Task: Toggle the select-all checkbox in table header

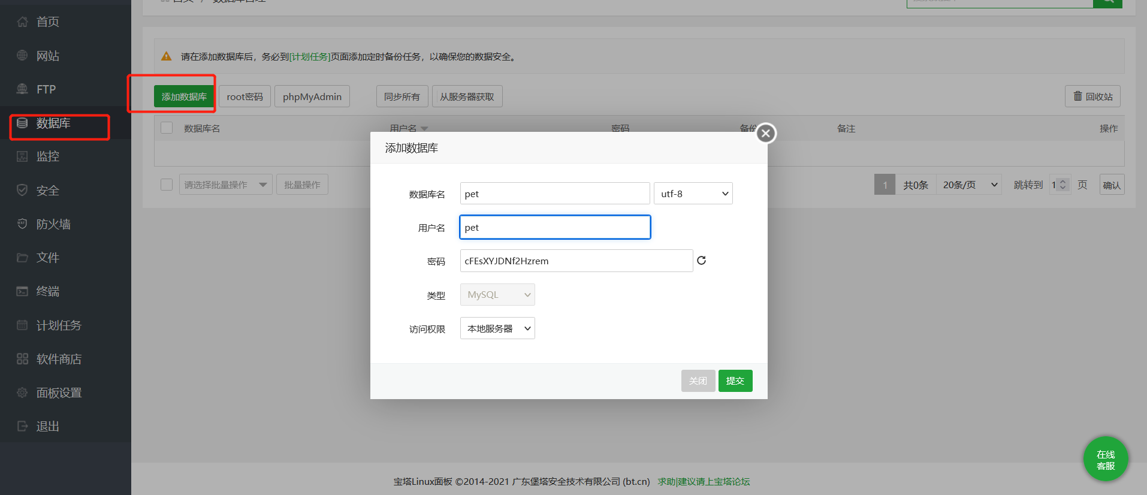Action: coord(167,128)
